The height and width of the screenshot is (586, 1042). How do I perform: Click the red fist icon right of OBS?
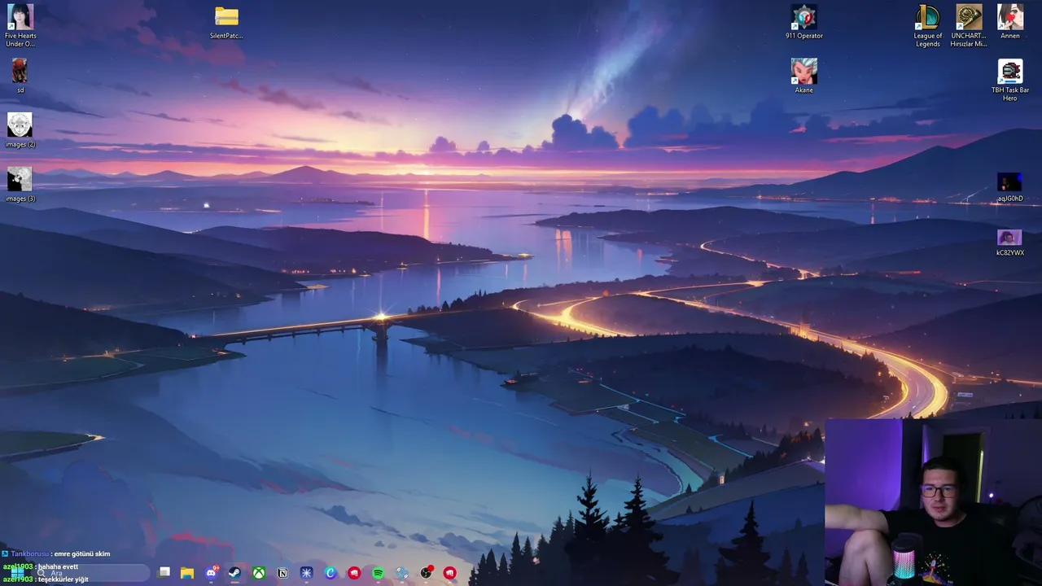tap(449, 573)
